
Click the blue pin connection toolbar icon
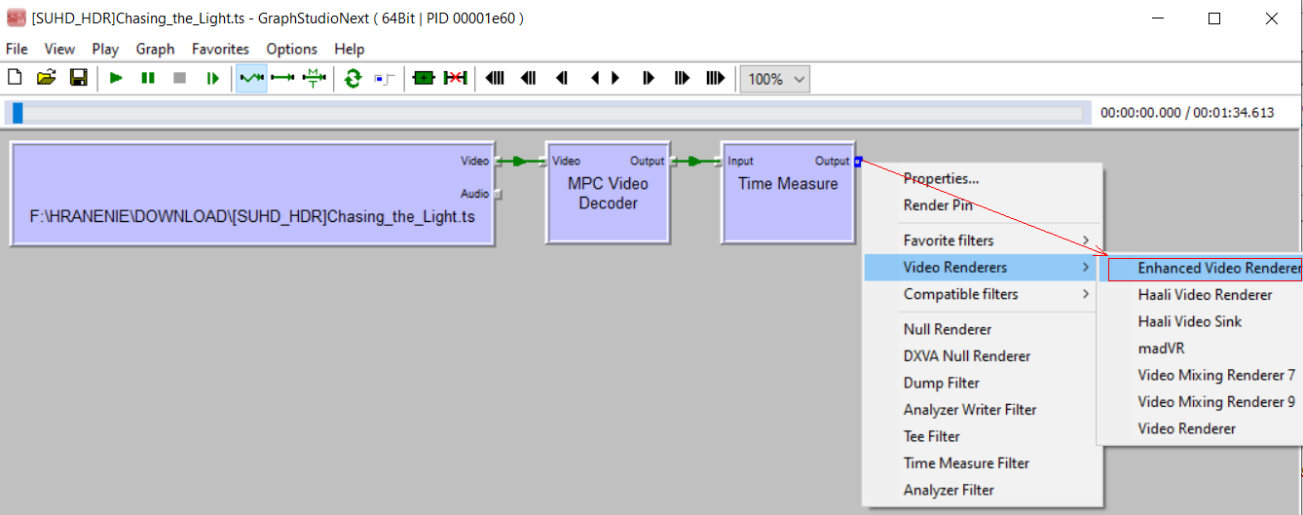384,78
